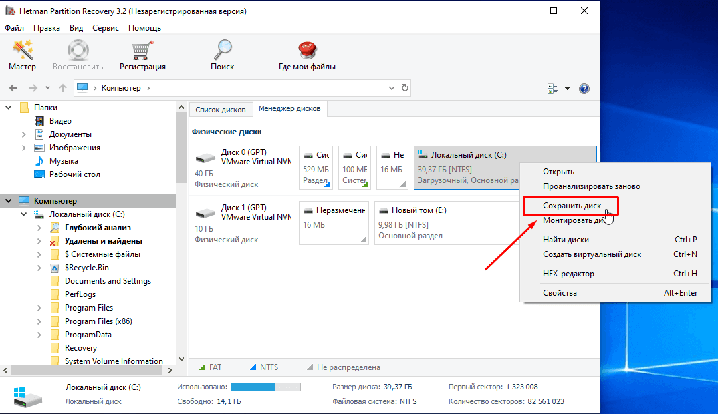Open the Правка menu
This screenshot has width=718, height=414.
(x=47, y=28)
